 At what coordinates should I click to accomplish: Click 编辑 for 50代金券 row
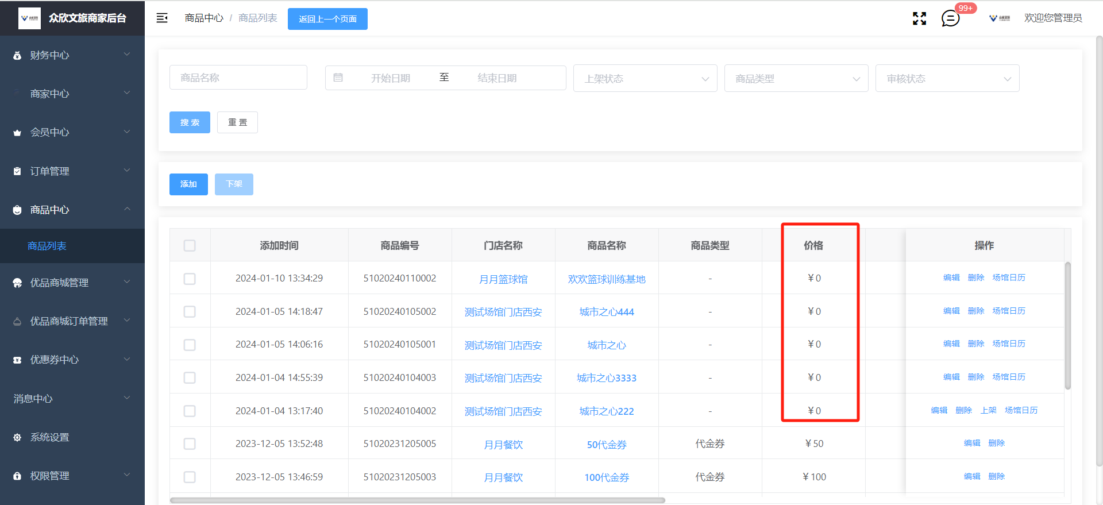[972, 443]
